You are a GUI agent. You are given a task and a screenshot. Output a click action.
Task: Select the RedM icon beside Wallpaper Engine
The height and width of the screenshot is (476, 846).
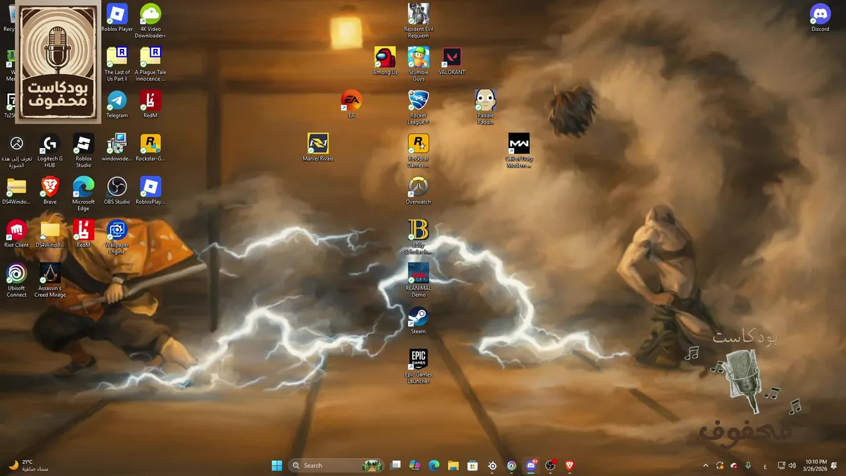coord(83,234)
